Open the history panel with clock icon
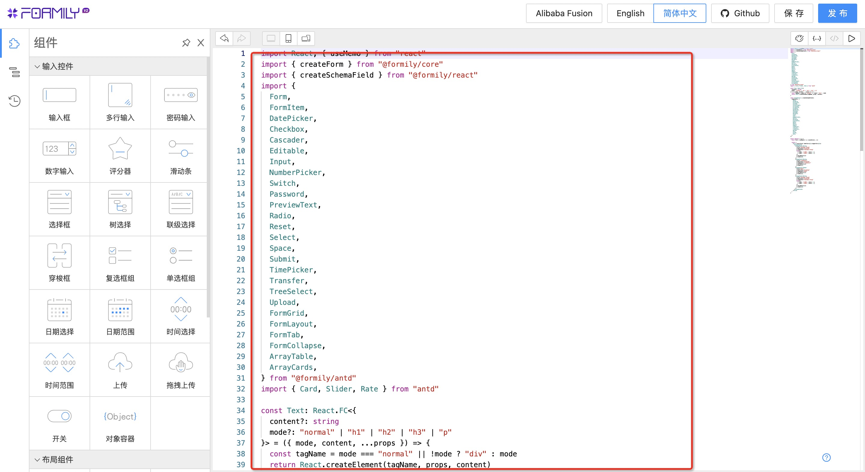This screenshot has height=472, width=865. tap(14, 101)
